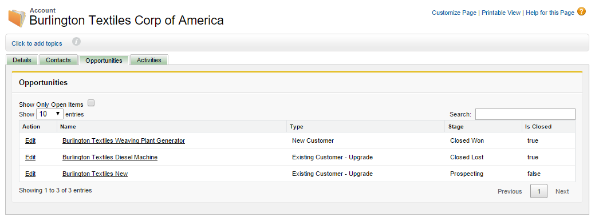Switch to the Contacts tab
The height and width of the screenshot is (217, 591).
58,60
